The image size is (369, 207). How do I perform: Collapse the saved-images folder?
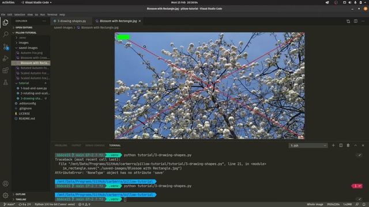point(28,48)
